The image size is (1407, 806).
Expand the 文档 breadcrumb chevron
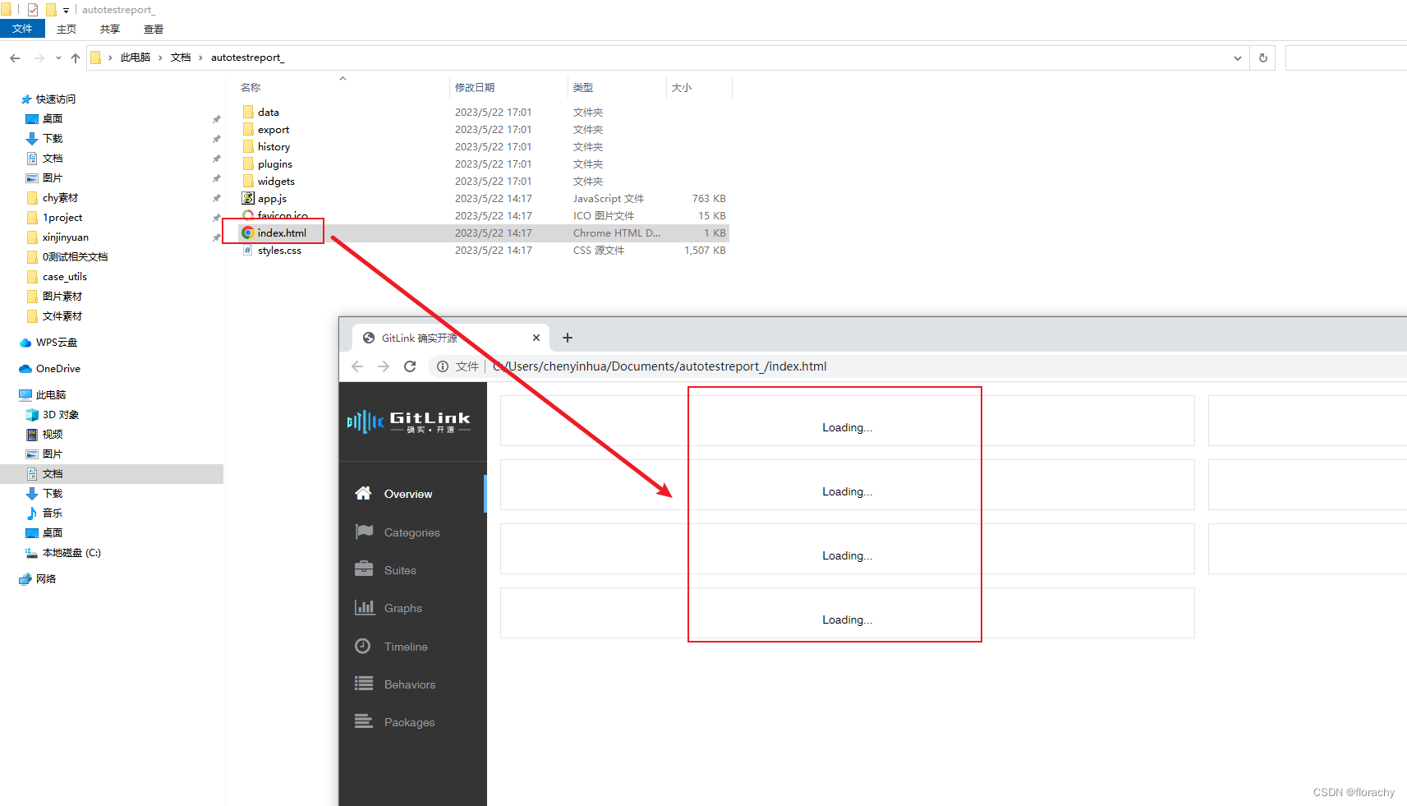pos(200,58)
